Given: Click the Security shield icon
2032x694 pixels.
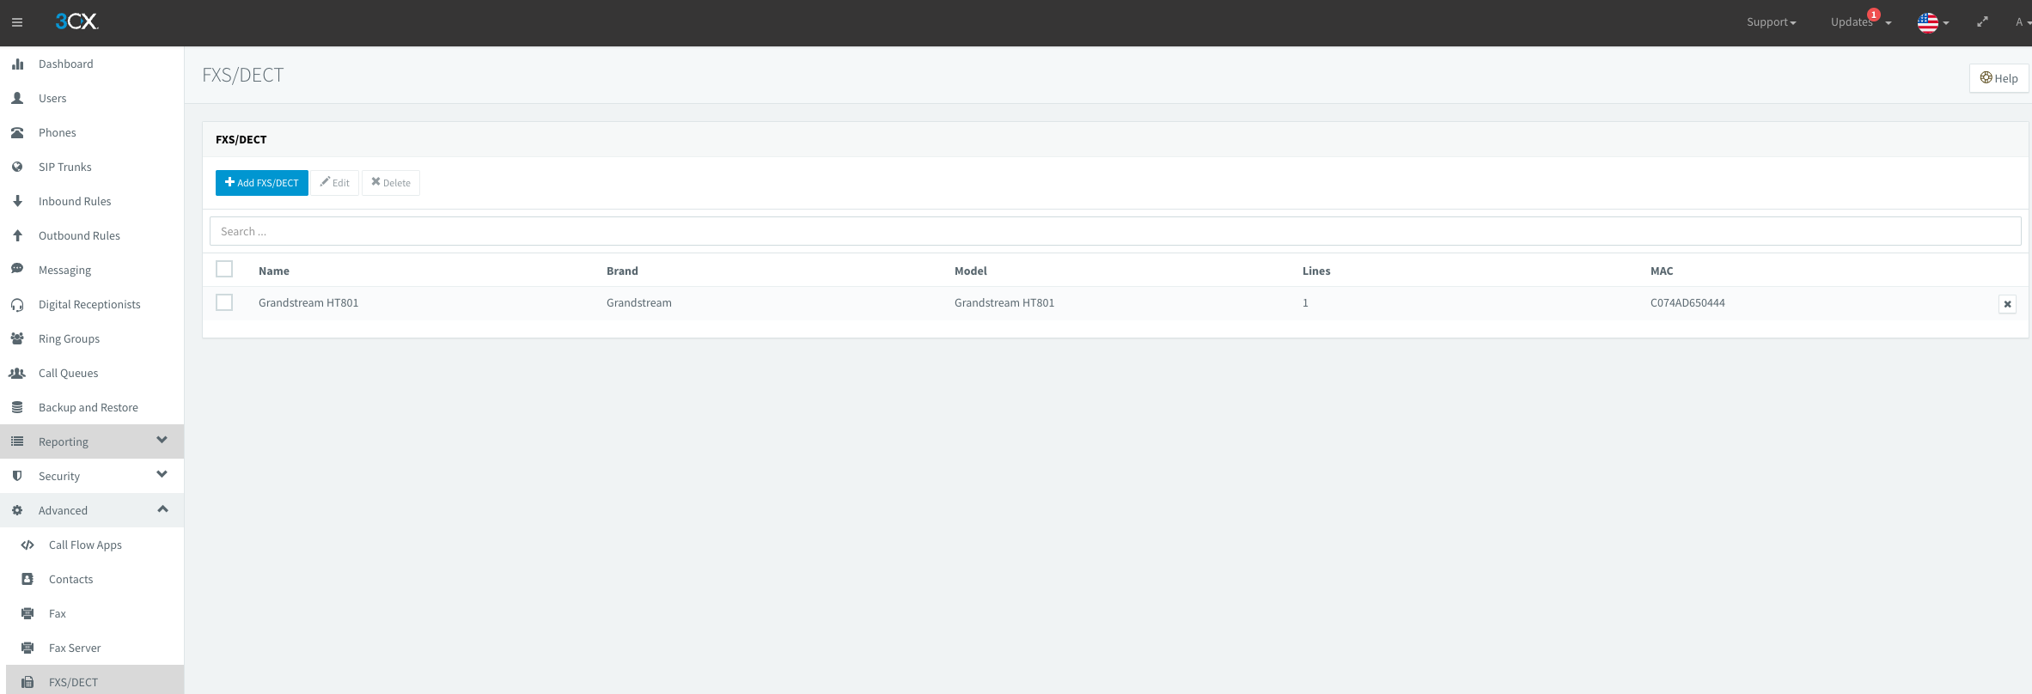Looking at the screenshot, I should coord(17,476).
